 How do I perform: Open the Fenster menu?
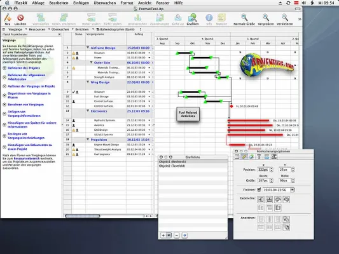point(163,3)
